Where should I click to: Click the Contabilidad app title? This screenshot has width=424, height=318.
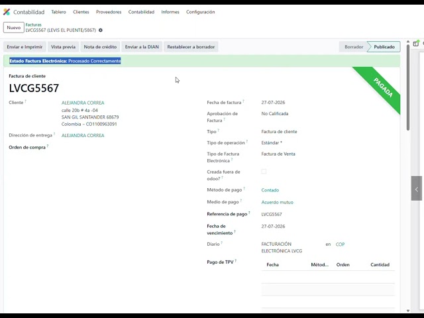coord(29,12)
